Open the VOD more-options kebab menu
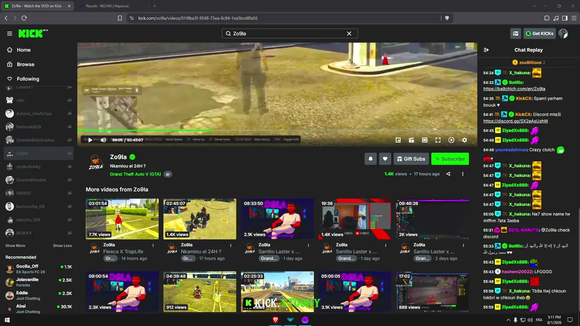Image resolution: width=580 pixels, height=326 pixels. (463, 174)
